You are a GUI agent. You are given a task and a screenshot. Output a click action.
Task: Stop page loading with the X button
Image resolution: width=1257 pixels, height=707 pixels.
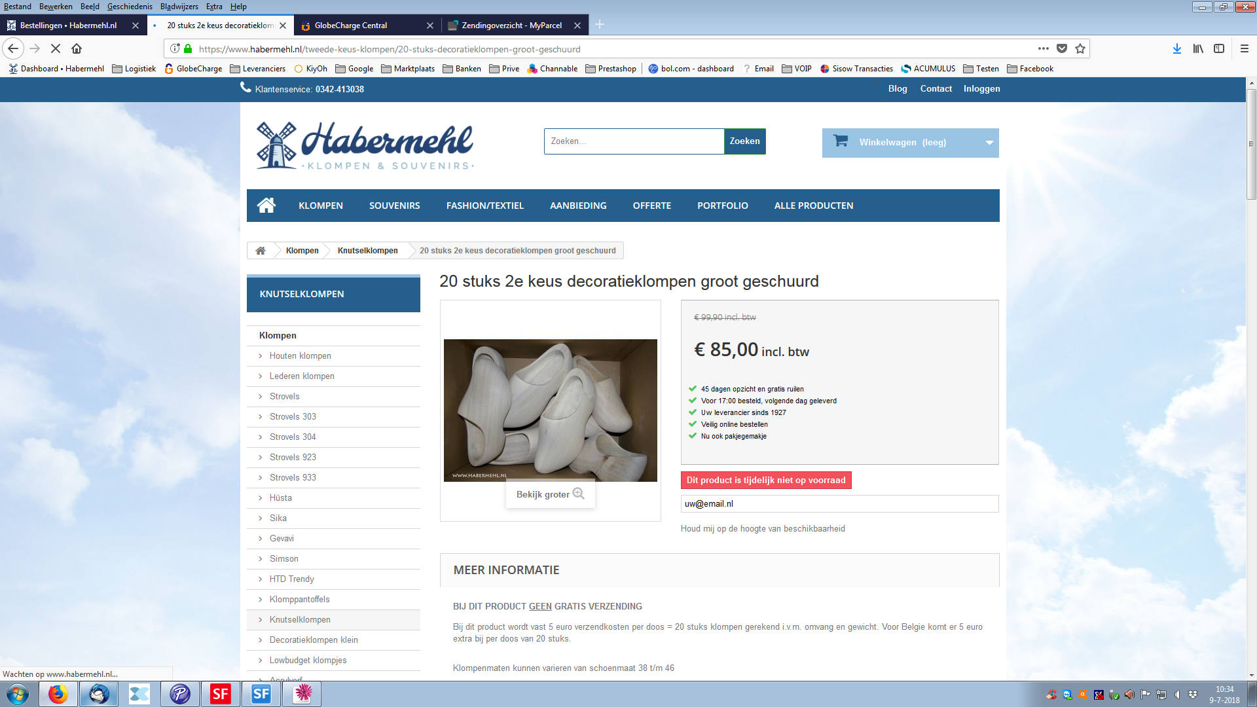56,48
